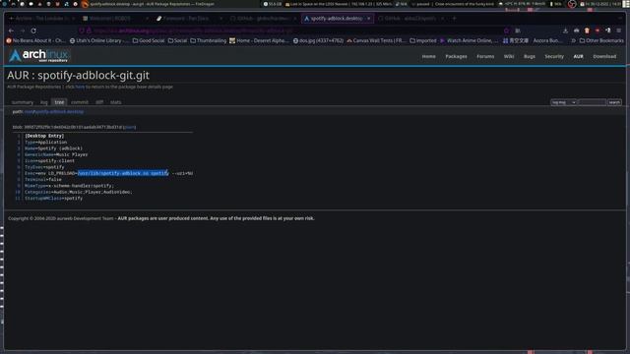
Task: Open Download in the Arch navigation
Action: coord(604,57)
